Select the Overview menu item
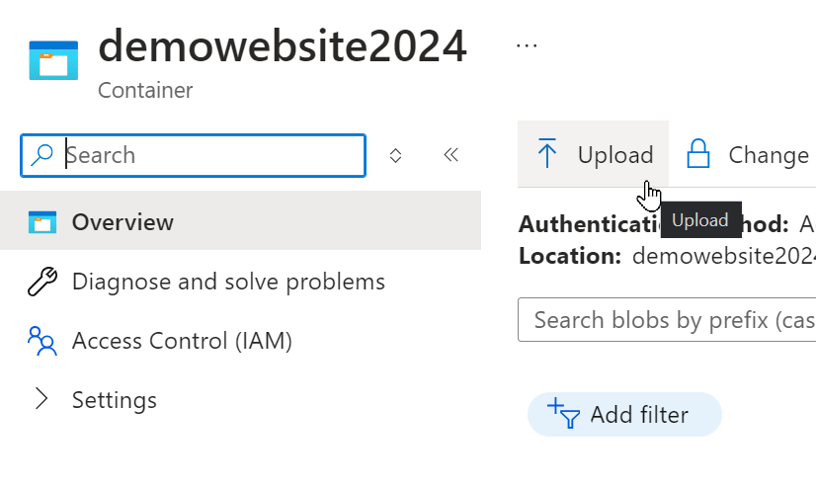The height and width of the screenshot is (489, 816). tap(122, 222)
